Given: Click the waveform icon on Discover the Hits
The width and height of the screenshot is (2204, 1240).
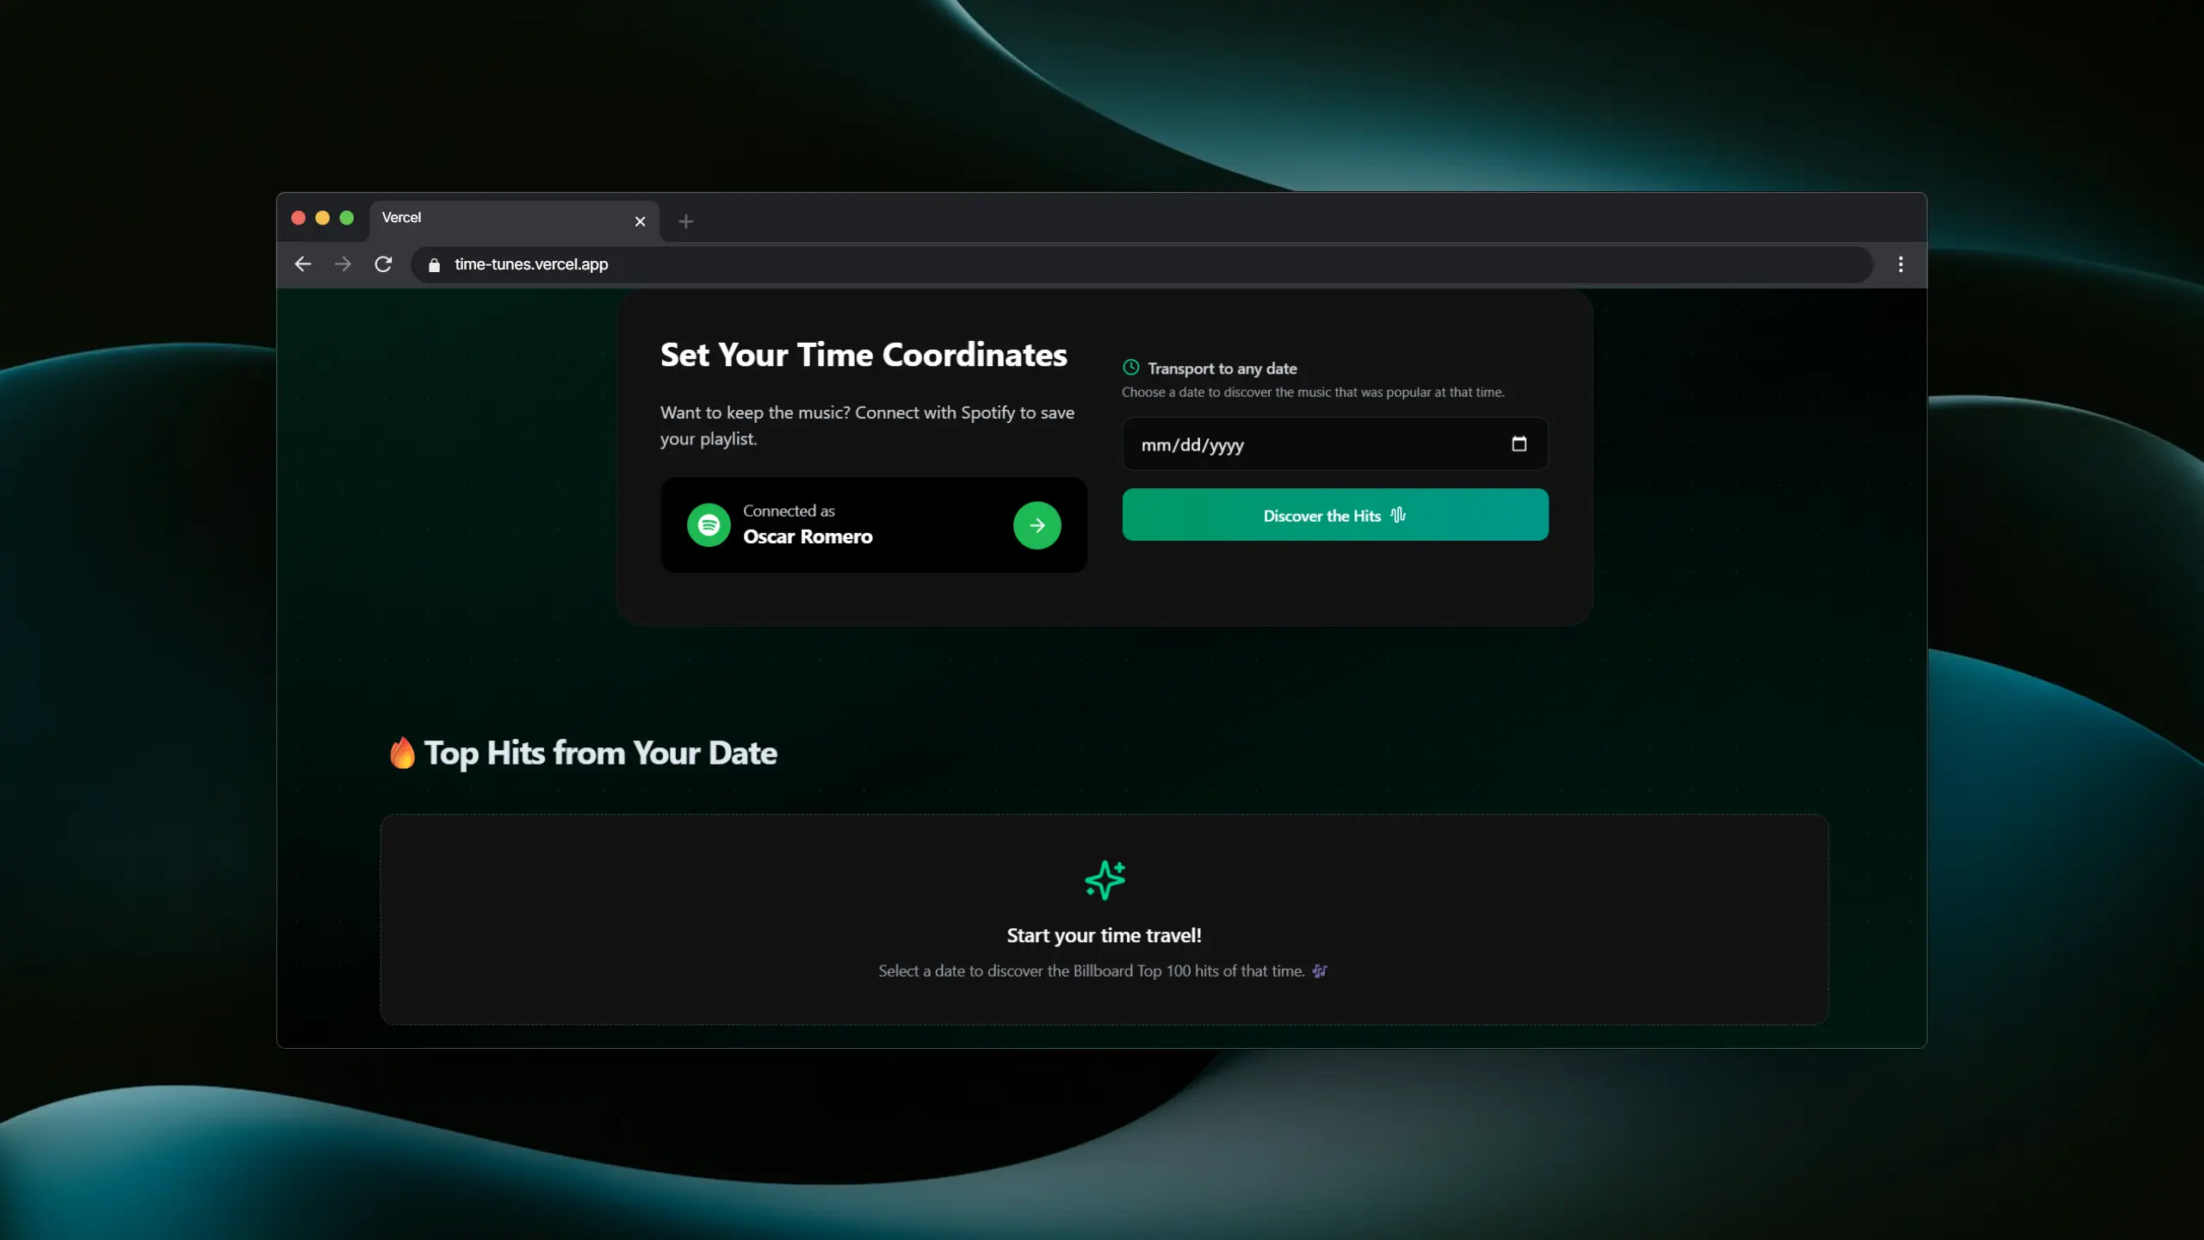Looking at the screenshot, I should tap(1397, 515).
